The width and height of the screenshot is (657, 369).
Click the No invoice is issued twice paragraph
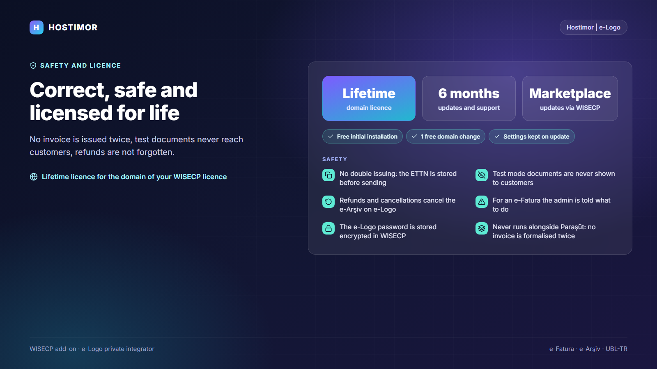click(136, 146)
